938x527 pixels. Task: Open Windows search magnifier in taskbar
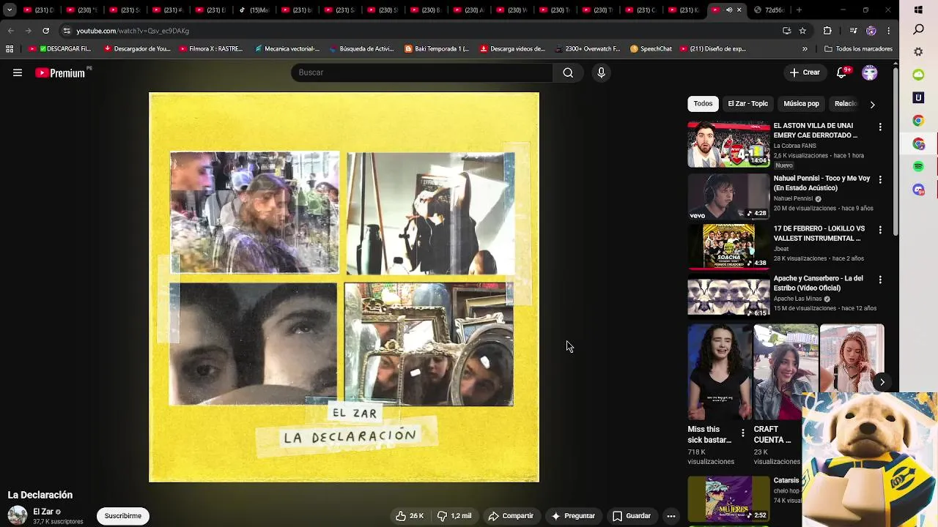coord(919,29)
